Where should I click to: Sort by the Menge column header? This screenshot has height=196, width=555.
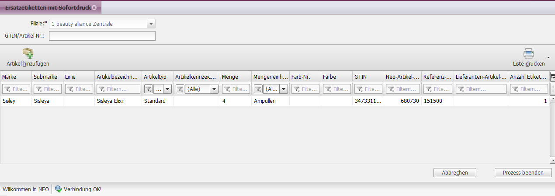click(236, 77)
